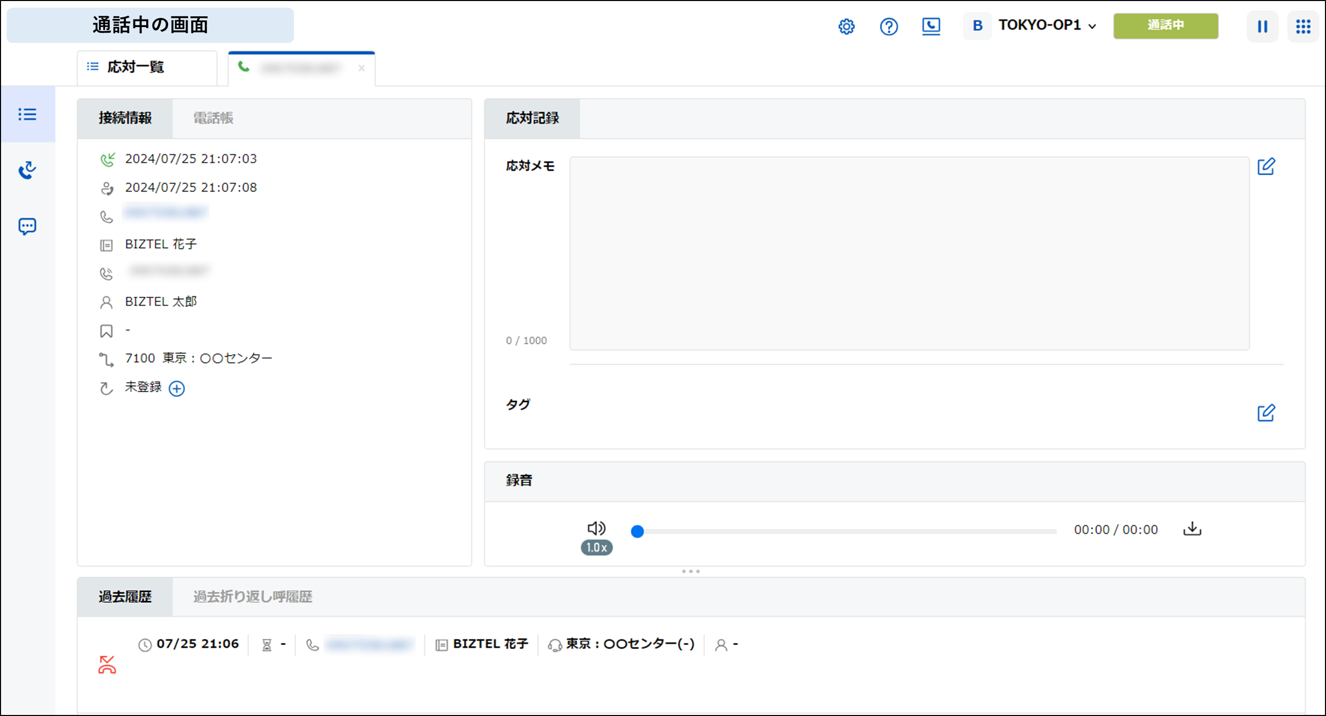Open callback list in left sidebar
Viewport: 1326px width, 716px height.
pos(27,170)
